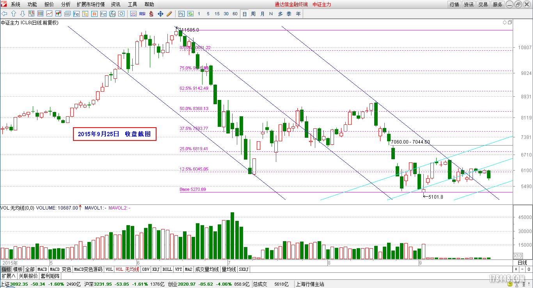This screenshot has height=288, width=533.
Task: Click the 行情 button at top right
Action: tap(454, 4)
